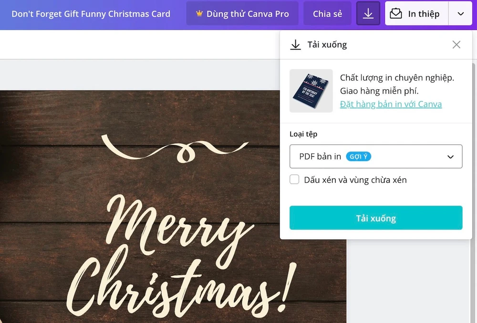Click the download arrow icon in top bar
This screenshot has width=477, height=323.
(368, 14)
